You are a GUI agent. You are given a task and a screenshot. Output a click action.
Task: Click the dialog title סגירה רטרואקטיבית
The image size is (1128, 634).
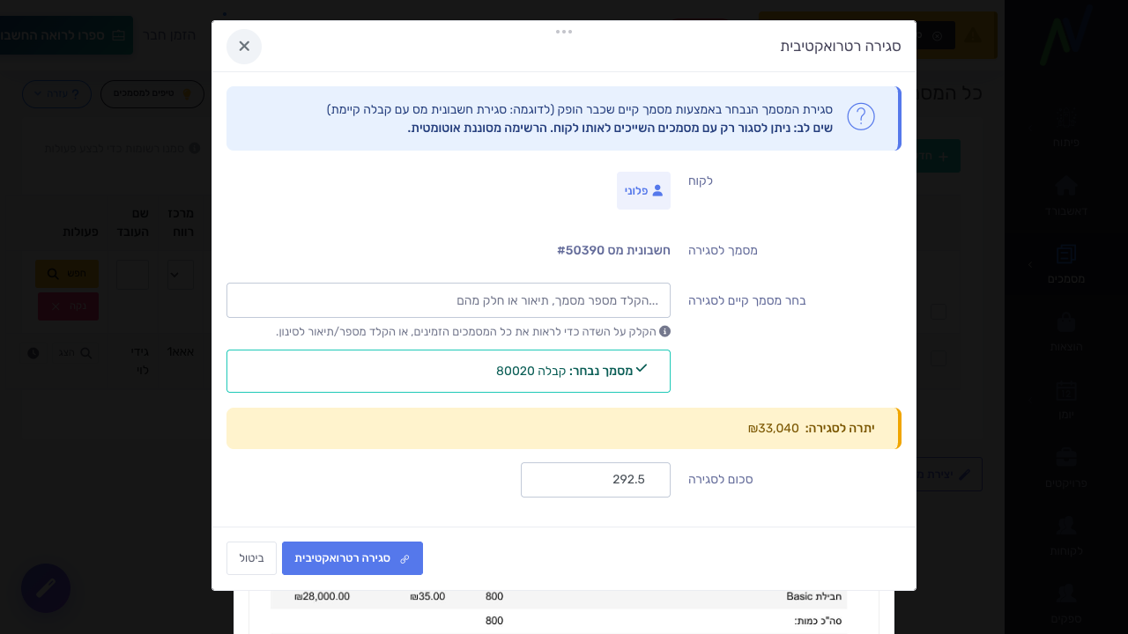click(x=841, y=46)
